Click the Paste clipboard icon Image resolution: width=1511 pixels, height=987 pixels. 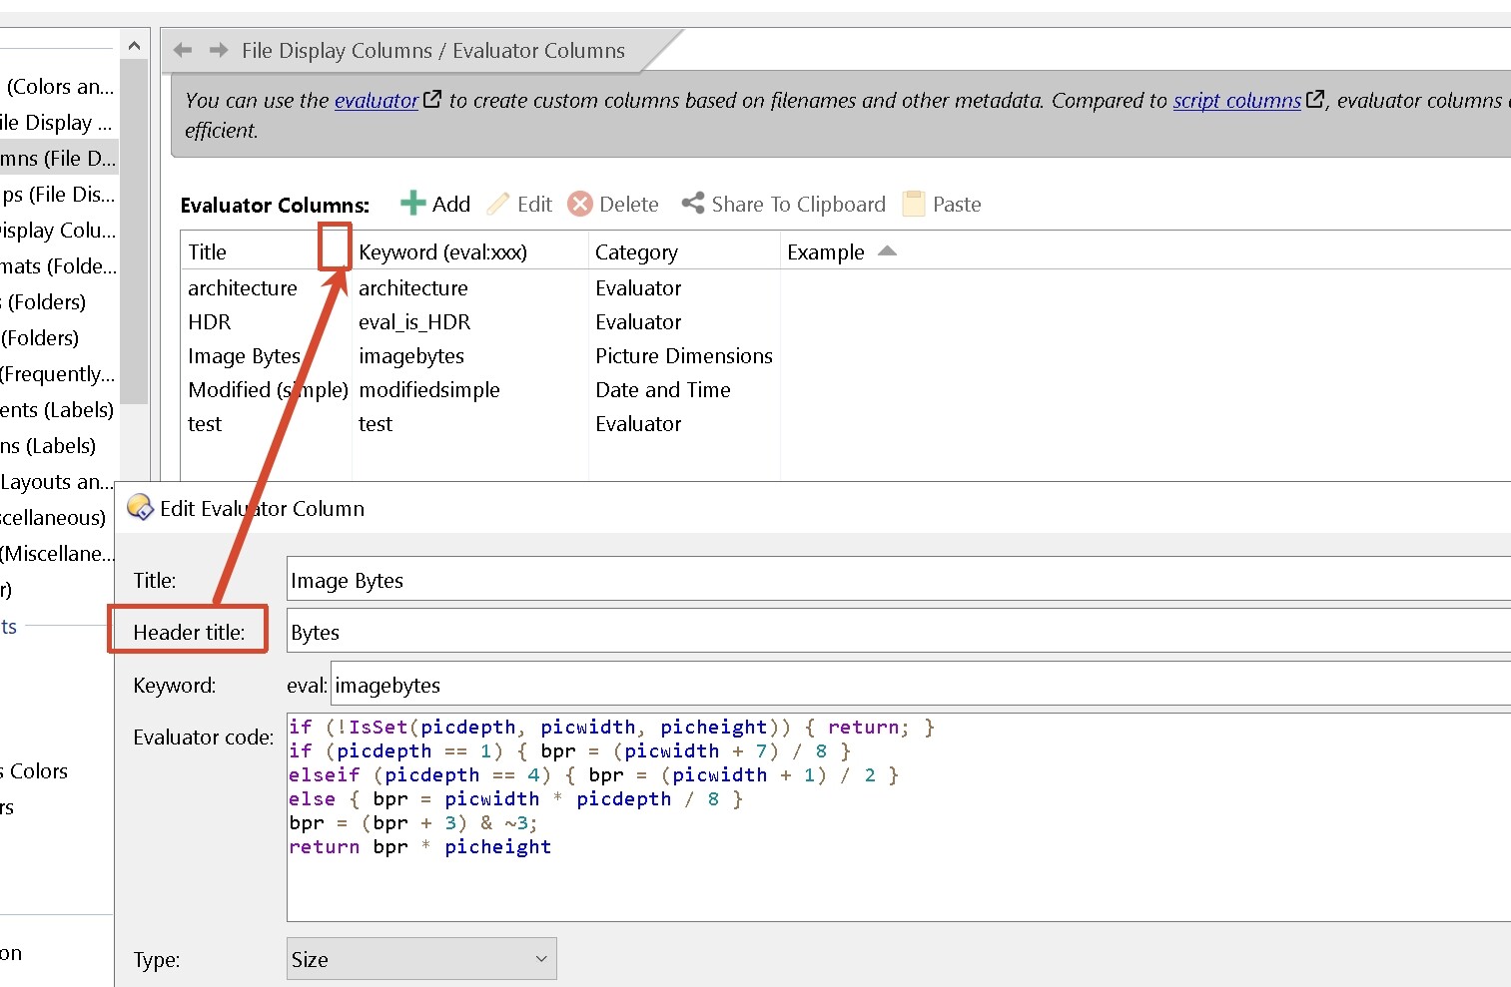tap(913, 205)
